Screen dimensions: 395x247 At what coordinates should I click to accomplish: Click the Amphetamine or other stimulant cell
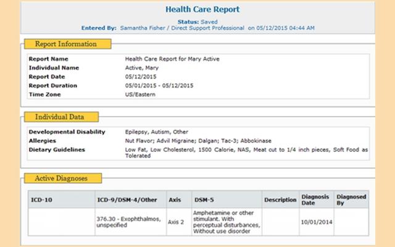(226, 222)
